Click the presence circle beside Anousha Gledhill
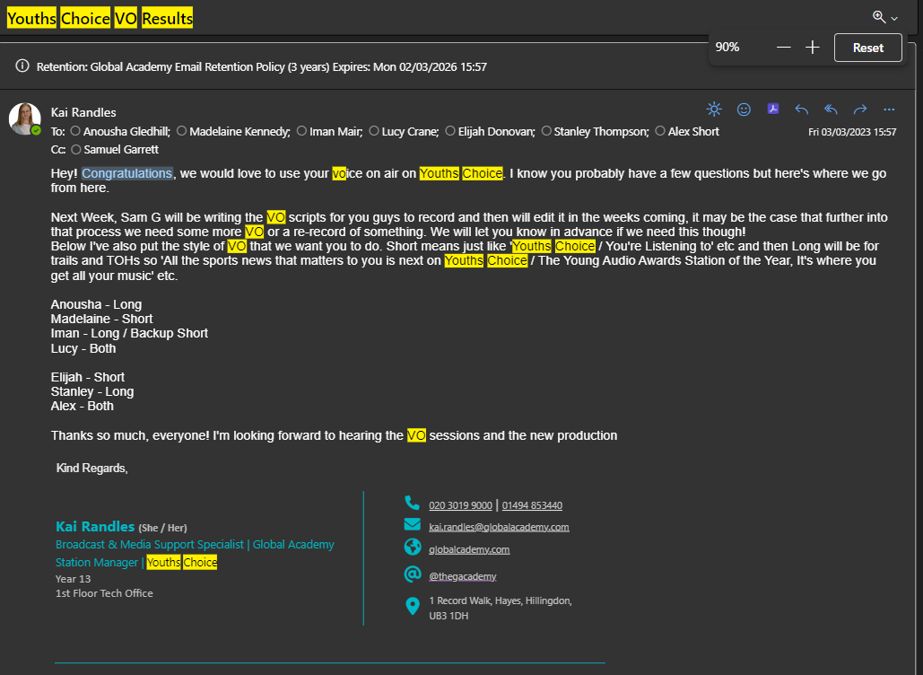The height and width of the screenshot is (675, 923). tap(75, 131)
